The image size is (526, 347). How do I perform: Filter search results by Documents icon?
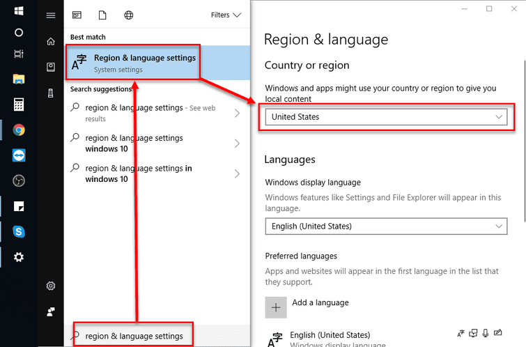pyautogui.click(x=102, y=15)
